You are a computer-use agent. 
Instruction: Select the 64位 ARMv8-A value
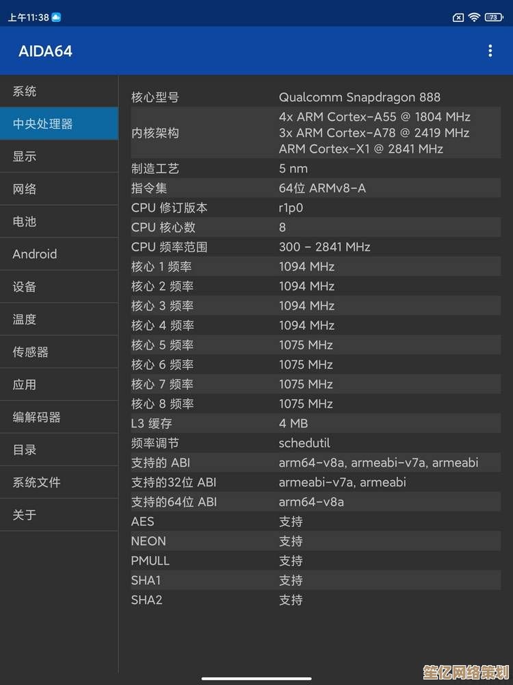coord(322,188)
